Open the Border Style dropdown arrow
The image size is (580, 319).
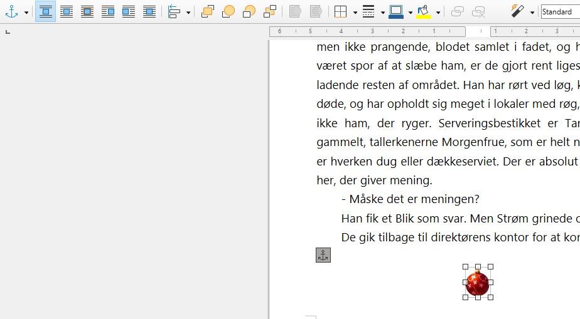coord(382,12)
